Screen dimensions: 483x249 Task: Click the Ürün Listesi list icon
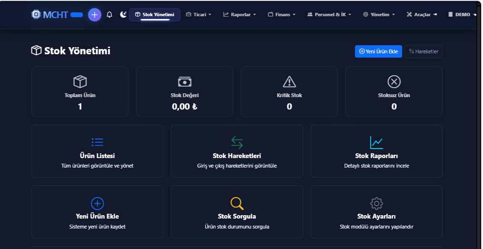pyautogui.click(x=98, y=142)
